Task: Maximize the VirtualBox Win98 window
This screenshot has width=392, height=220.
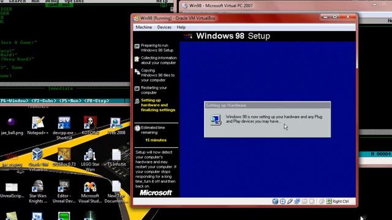Action: (335, 16)
